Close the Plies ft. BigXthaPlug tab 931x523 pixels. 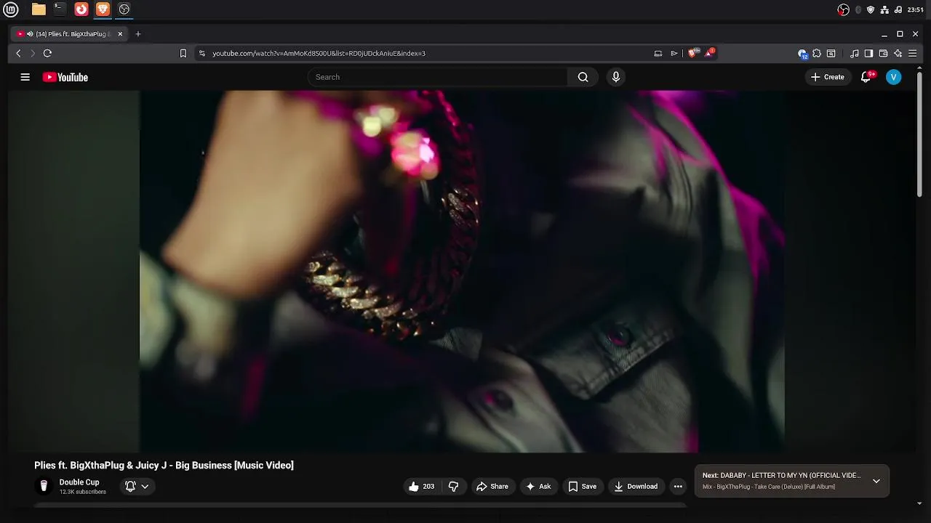120,34
